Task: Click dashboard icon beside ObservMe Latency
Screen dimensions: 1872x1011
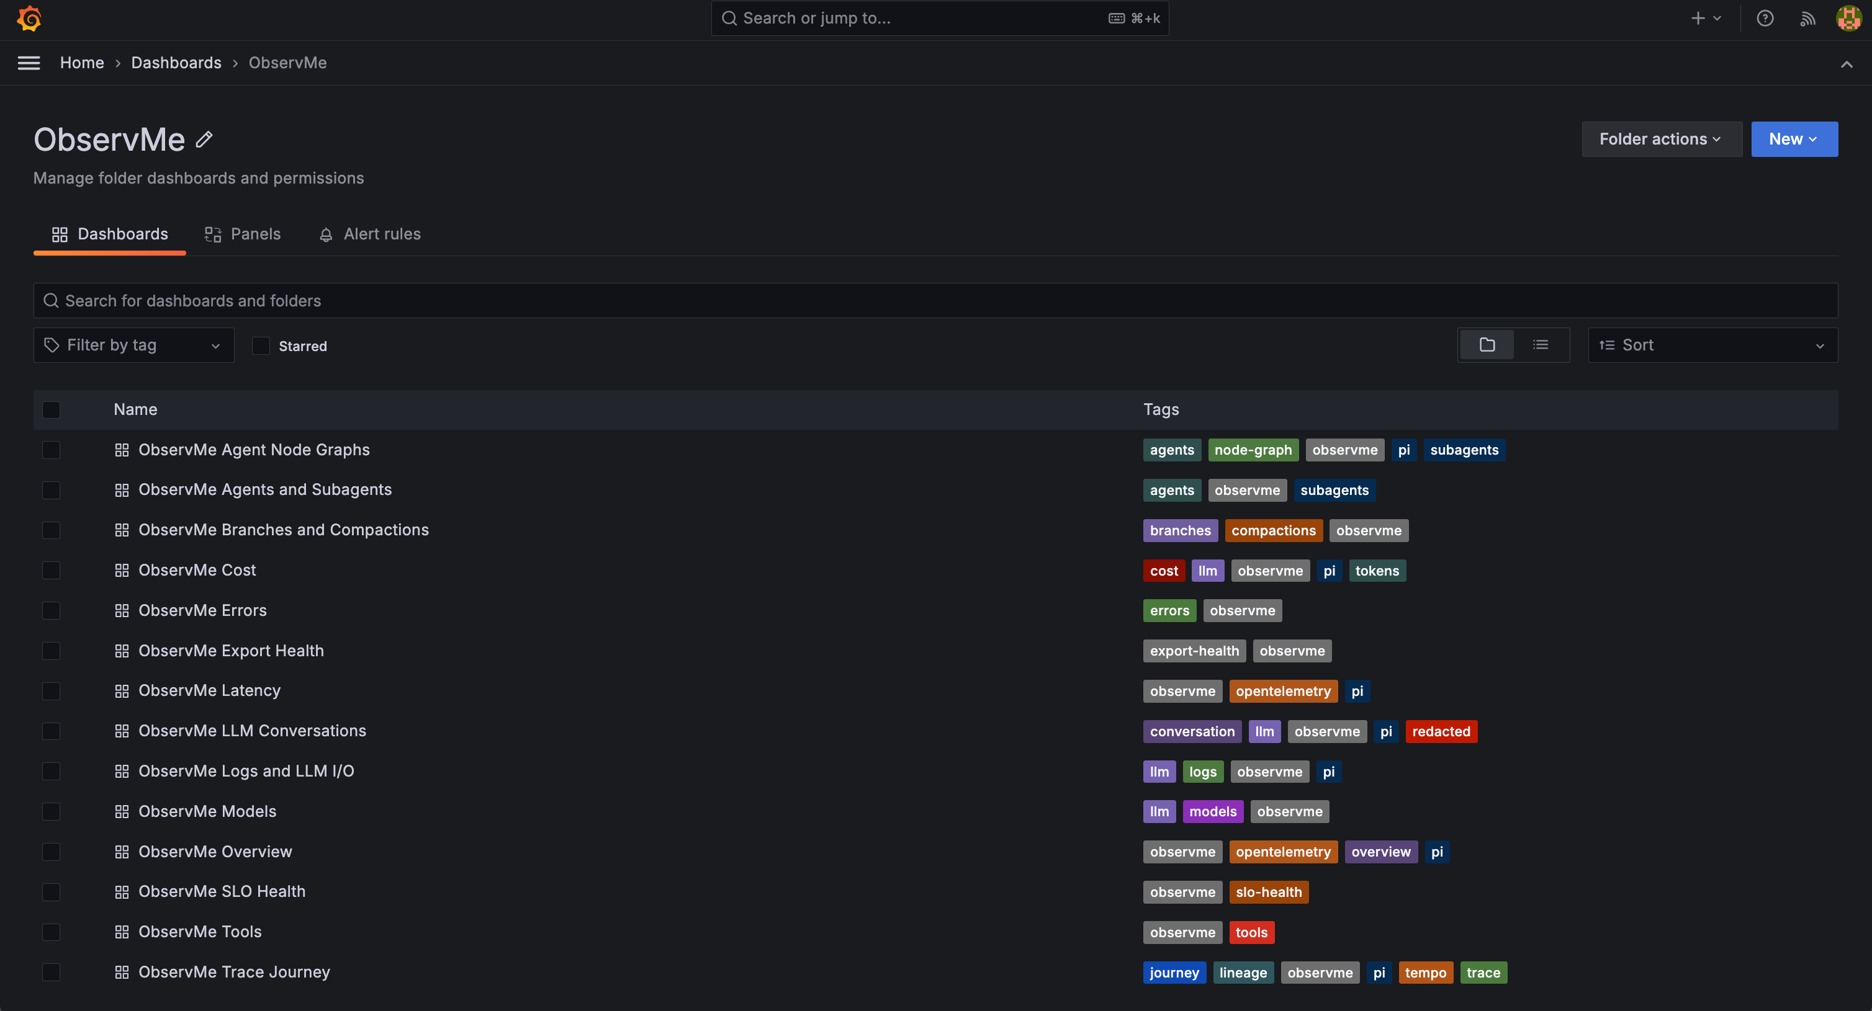Action: coord(122,692)
